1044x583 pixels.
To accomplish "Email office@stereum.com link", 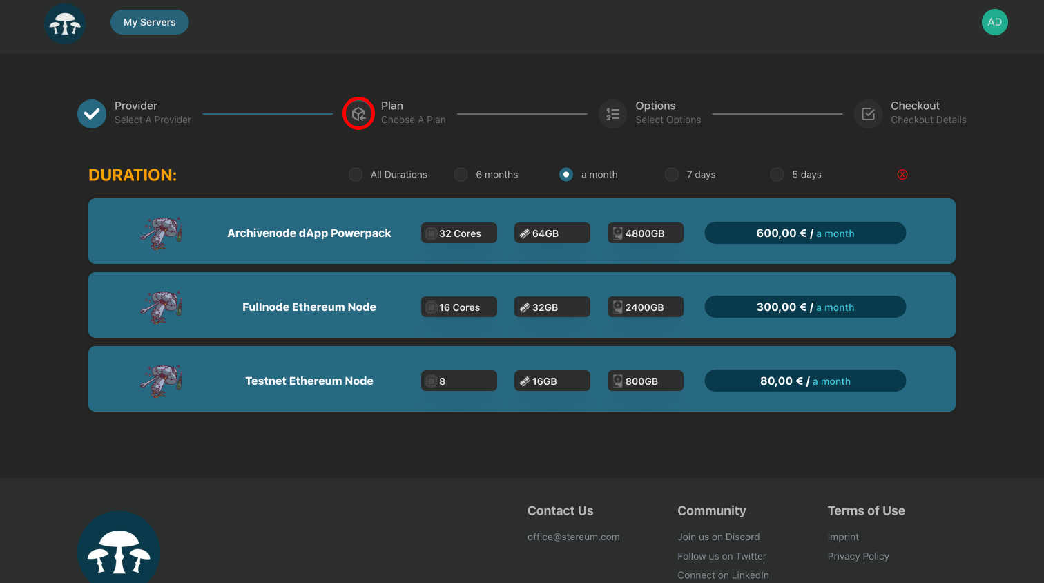I will (574, 537).
